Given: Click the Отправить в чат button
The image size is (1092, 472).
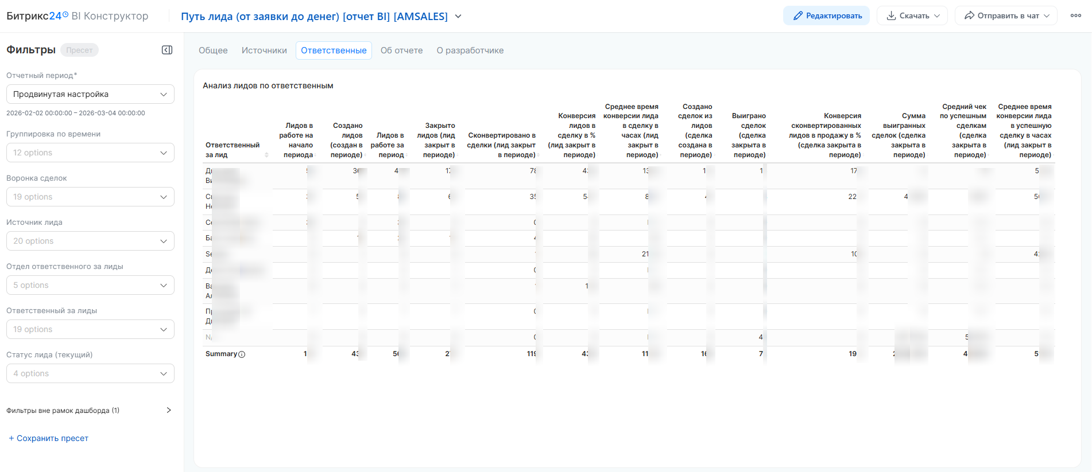Looking at the screenshot, I should tap(1007, 15).
